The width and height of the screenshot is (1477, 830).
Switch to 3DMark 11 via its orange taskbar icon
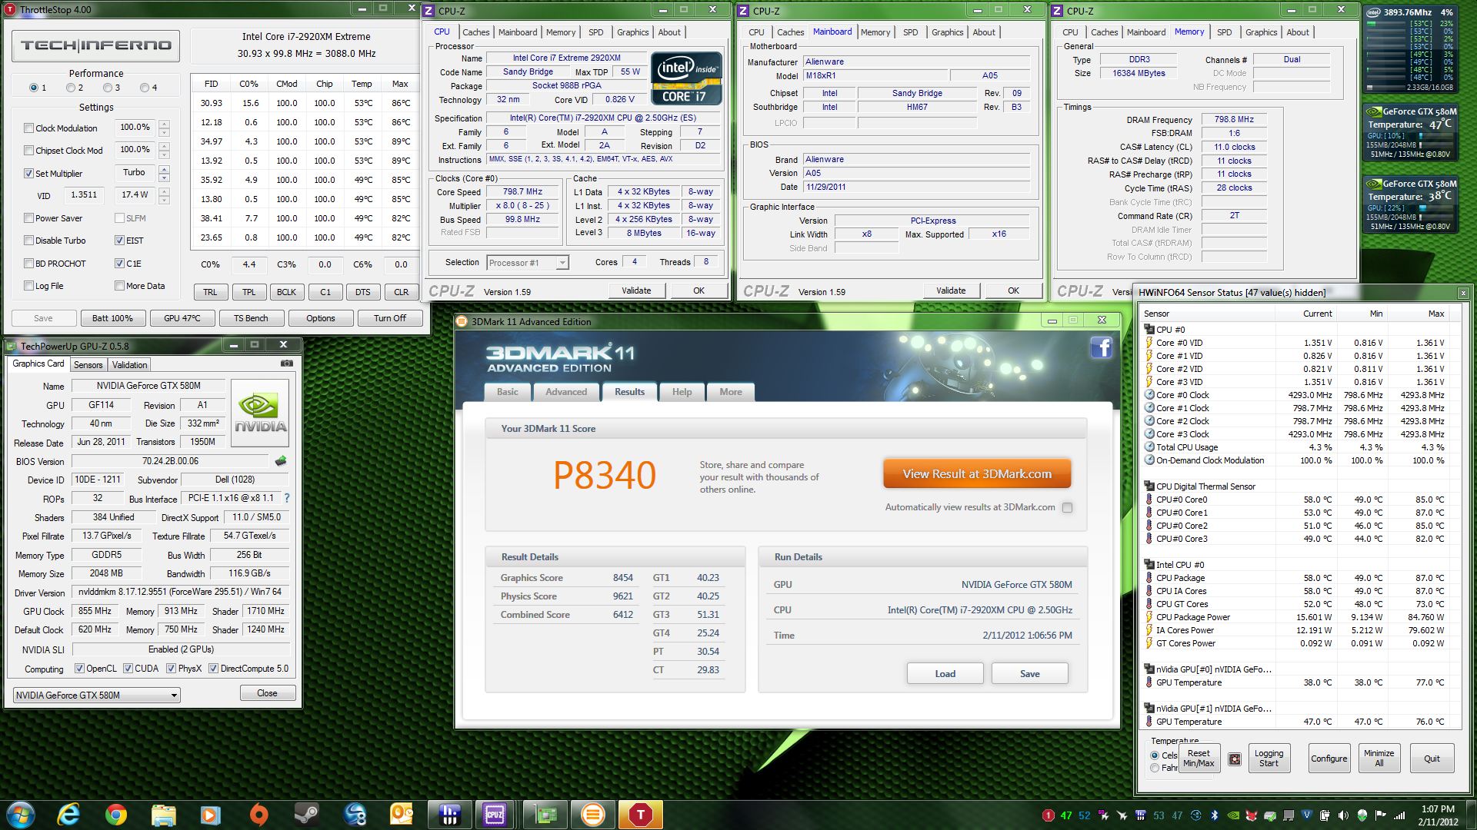click(593, 815)
